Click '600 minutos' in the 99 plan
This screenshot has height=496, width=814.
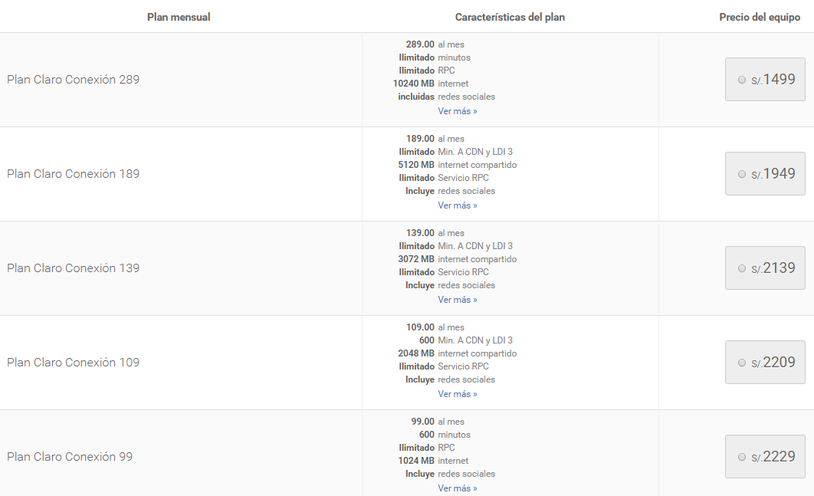point(445,435)
